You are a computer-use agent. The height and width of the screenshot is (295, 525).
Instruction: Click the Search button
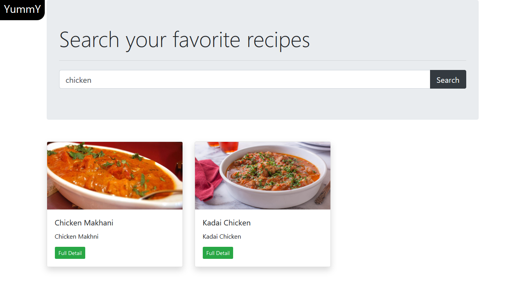pyautogui.click(x=448, y=79)
